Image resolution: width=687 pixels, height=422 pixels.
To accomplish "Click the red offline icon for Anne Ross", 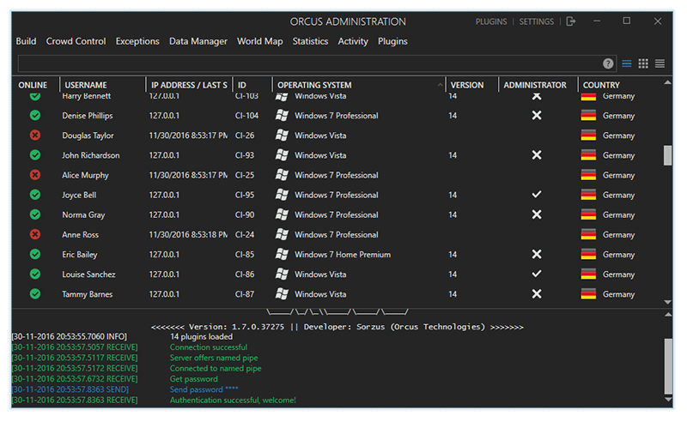I will pos(35,235).
